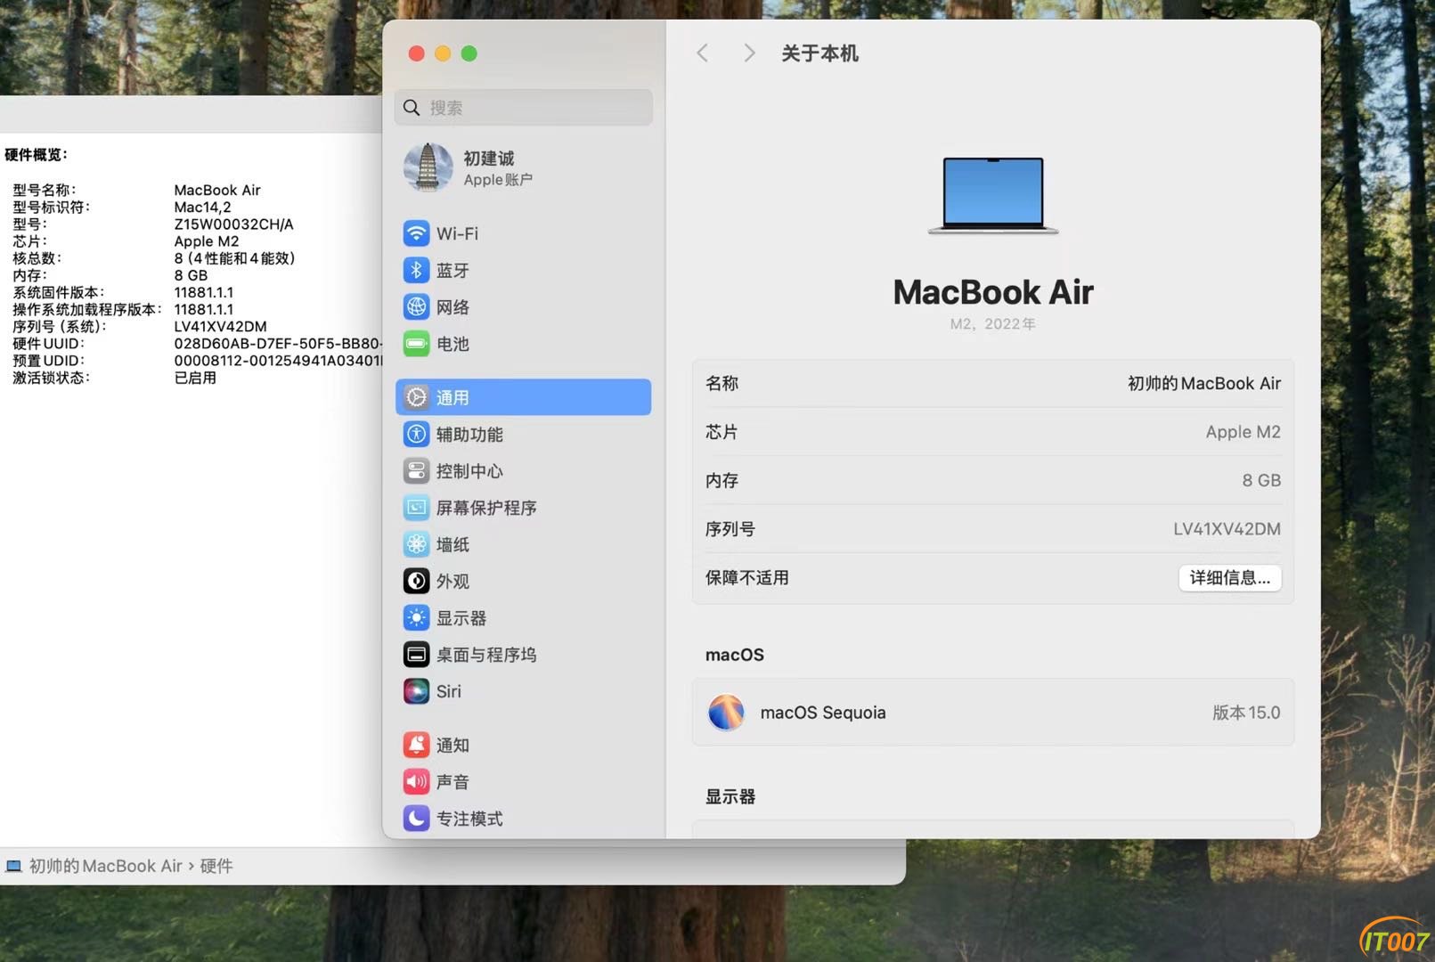The width and height of the screenshot is (1435, 962).
Task: Select the Appearance (外观) icon
Action: pos(416,582)
